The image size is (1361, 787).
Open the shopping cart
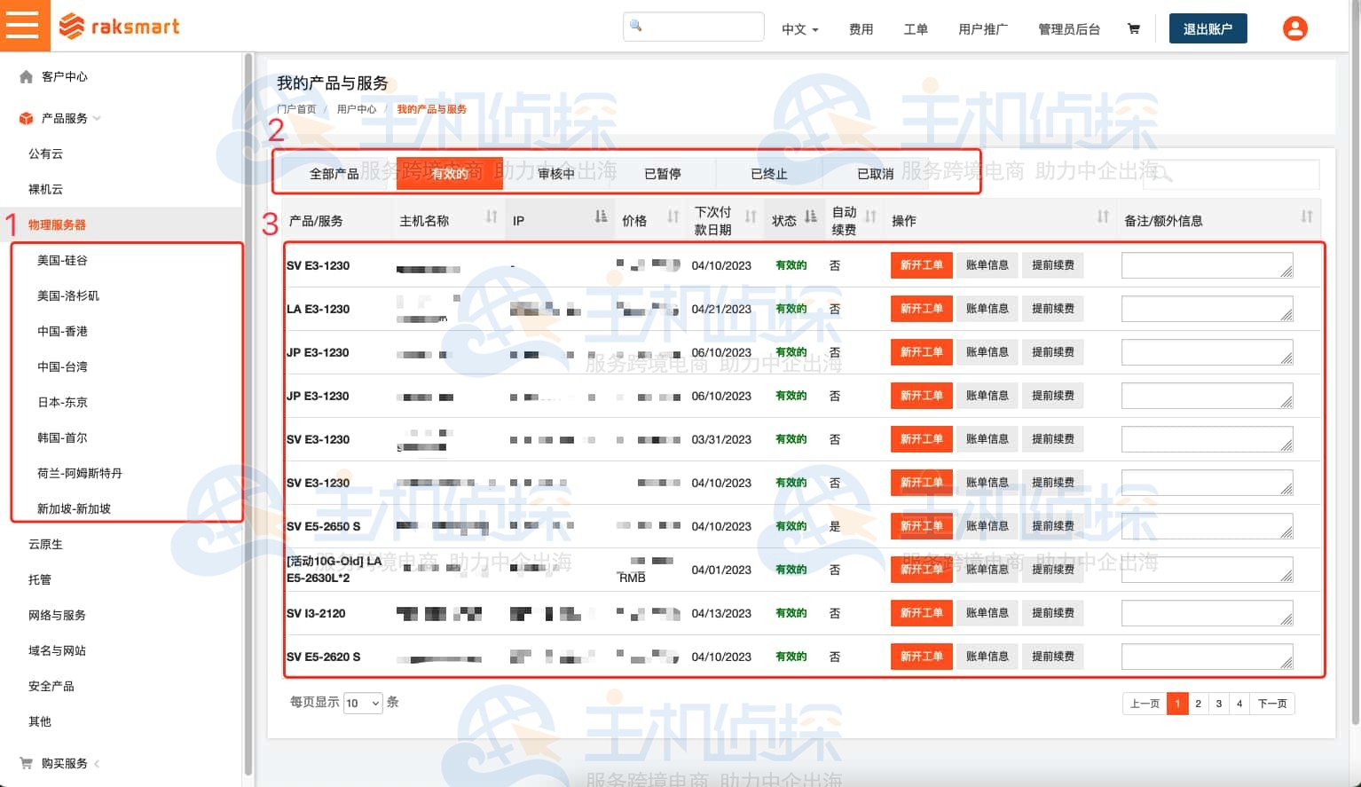point(1133,28)
